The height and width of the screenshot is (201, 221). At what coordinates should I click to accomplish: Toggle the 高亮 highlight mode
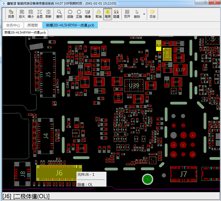tap(108, 14)
